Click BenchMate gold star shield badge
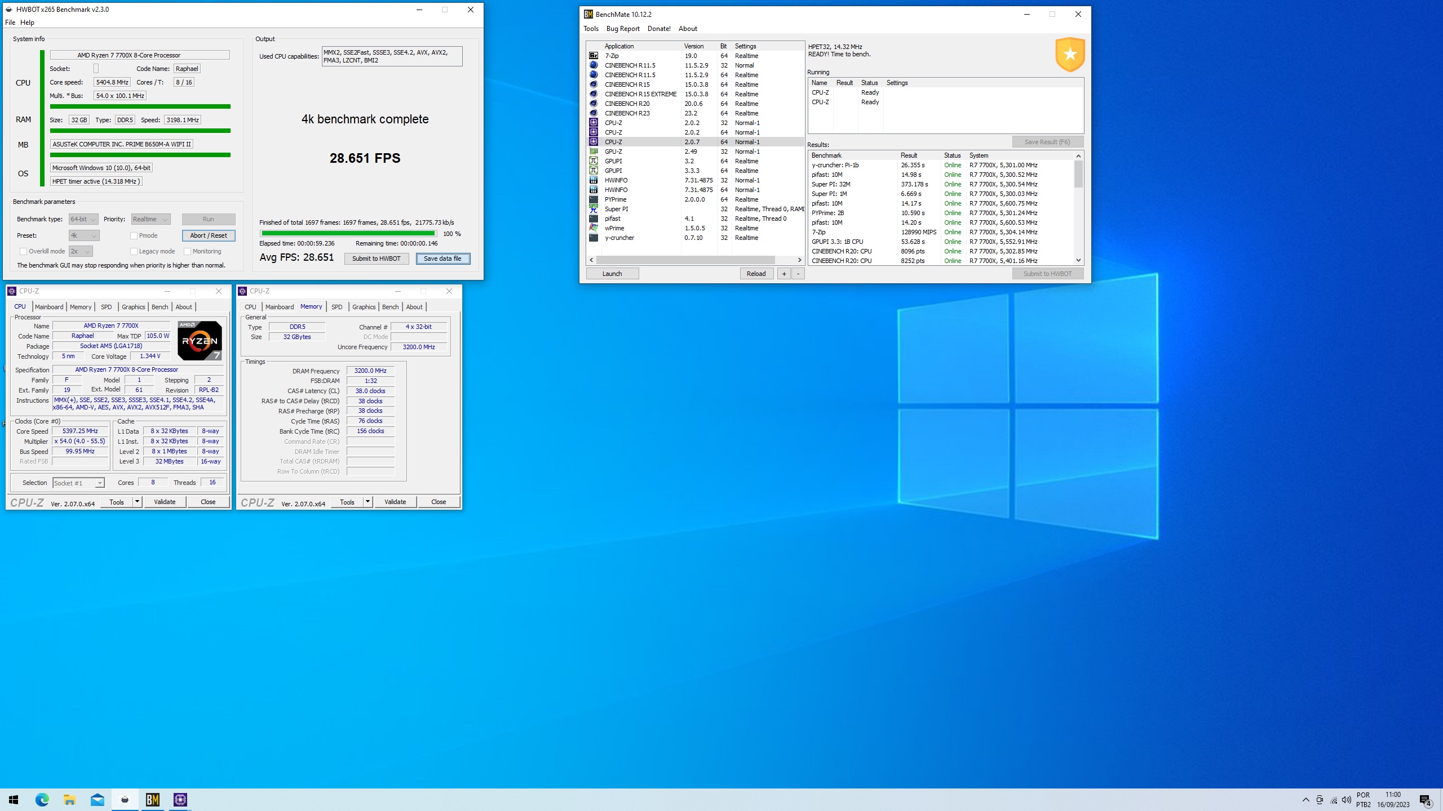 (x=1070, y=55)
